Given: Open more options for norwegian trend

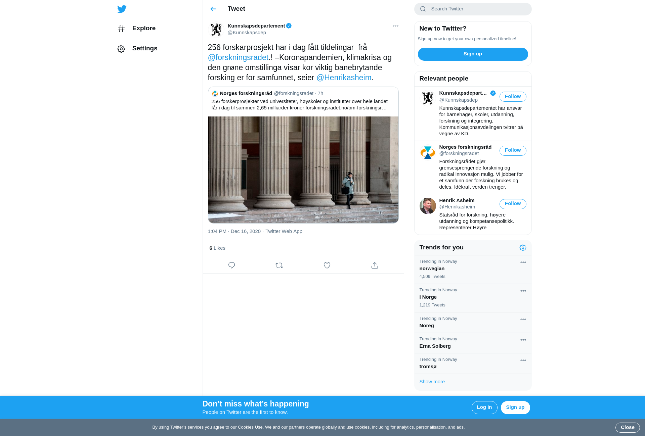Looking at the screenshot, I should coord(523,262).
